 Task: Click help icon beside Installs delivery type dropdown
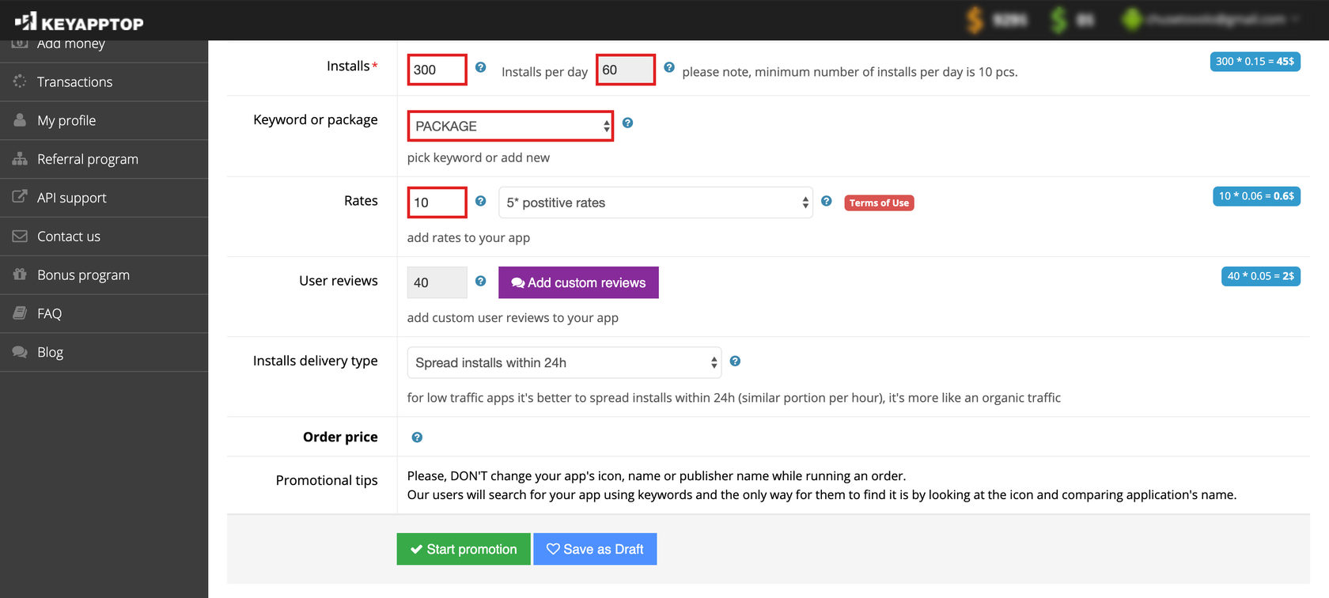tap(735, 361)
